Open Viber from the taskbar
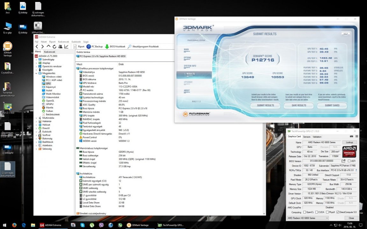 click(x=101, y=225)
